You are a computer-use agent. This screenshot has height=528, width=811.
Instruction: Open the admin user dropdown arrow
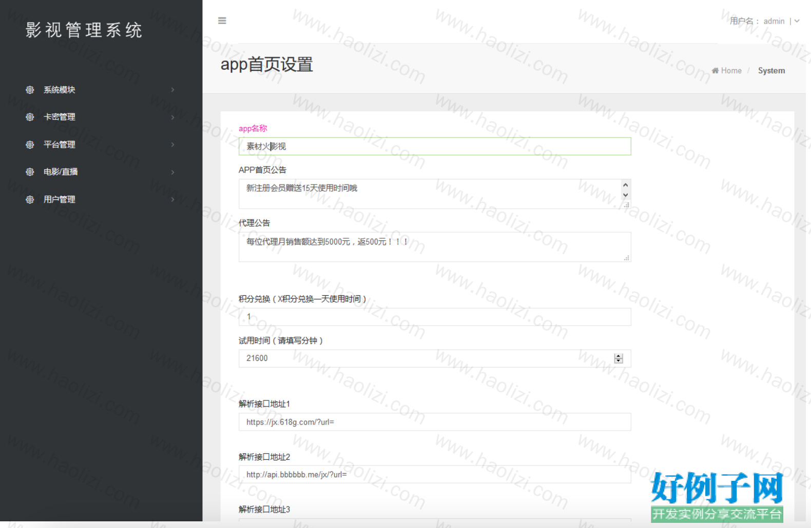[x=797, y=21]
